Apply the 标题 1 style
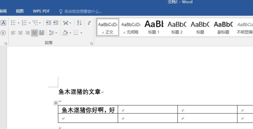Image resolution: width=253 pixels, height=129 pixels. tap(154, 27)
